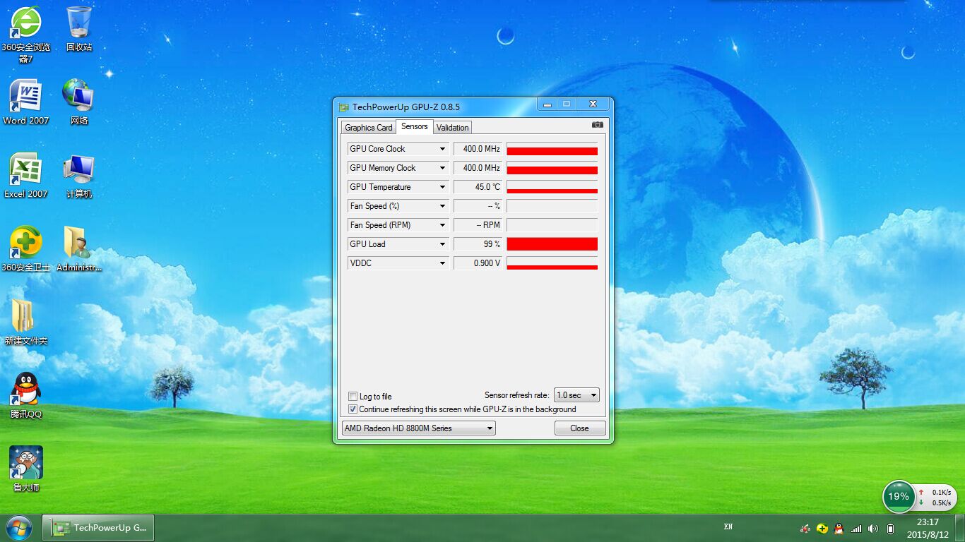
Task: Switch to the Validation tab
Action: tap(452, 128)
